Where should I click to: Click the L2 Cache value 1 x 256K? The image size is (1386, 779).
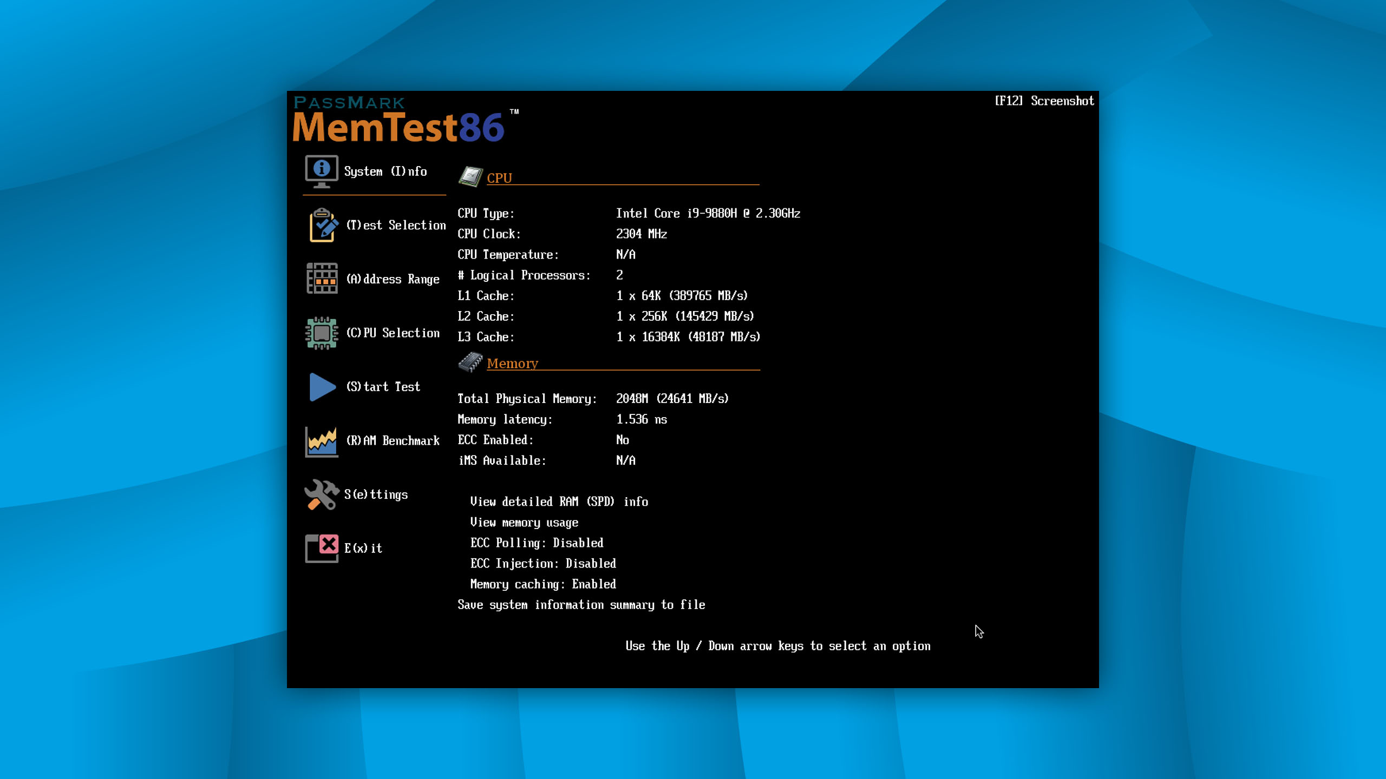(685, 316)
